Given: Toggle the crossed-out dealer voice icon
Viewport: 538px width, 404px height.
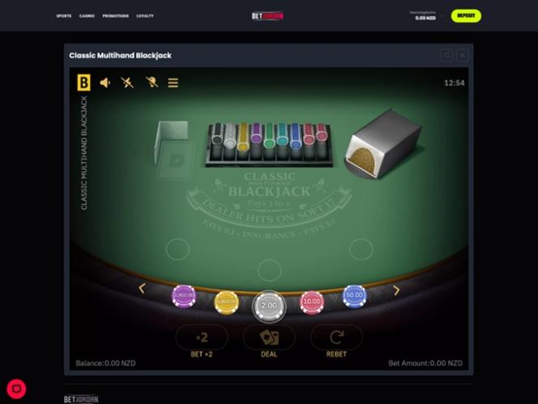Looking at the screenshot, I should (x=152, y=83).
